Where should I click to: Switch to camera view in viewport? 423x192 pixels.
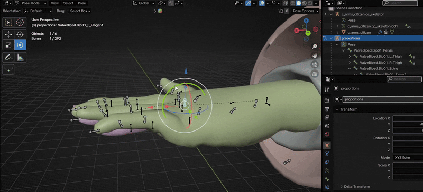315,65
